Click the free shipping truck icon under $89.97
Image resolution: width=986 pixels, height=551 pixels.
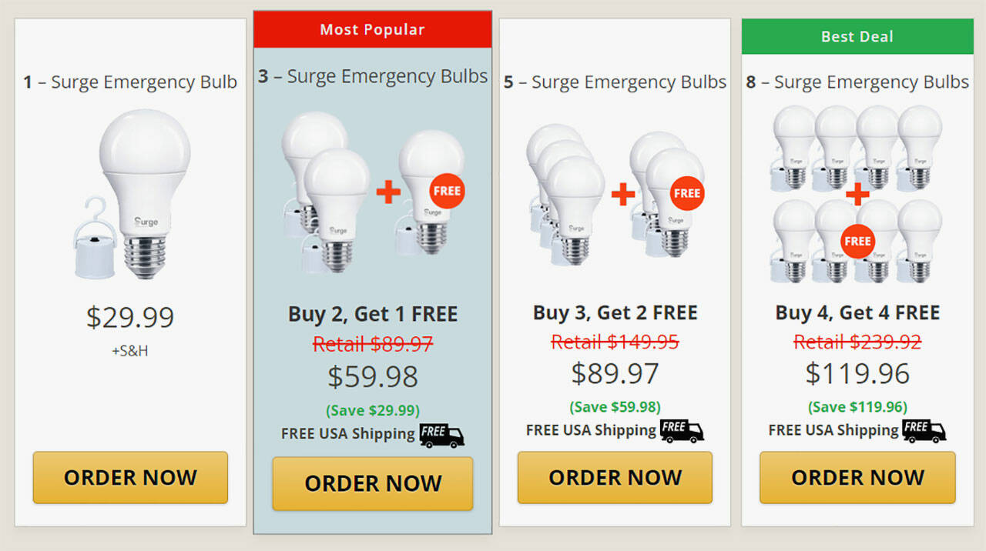682,431
